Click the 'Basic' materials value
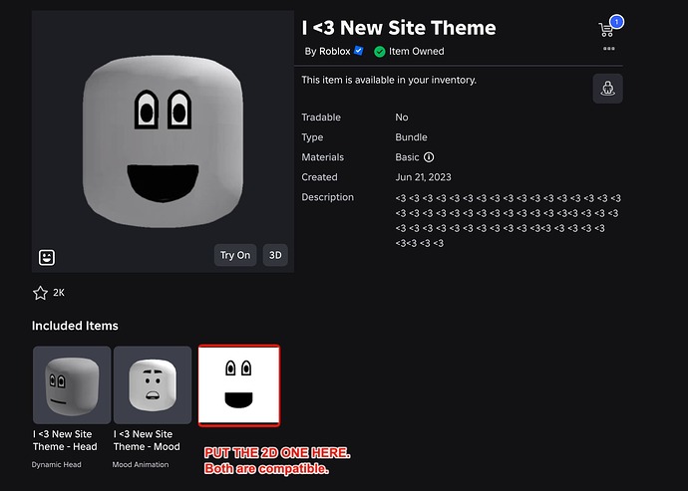Image resolution: width=688 pixels, height=491 pixels. pos(407,157)
